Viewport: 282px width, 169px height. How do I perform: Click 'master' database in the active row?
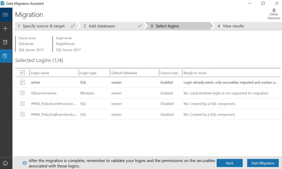pyautogui.click(x=116, y=82)
